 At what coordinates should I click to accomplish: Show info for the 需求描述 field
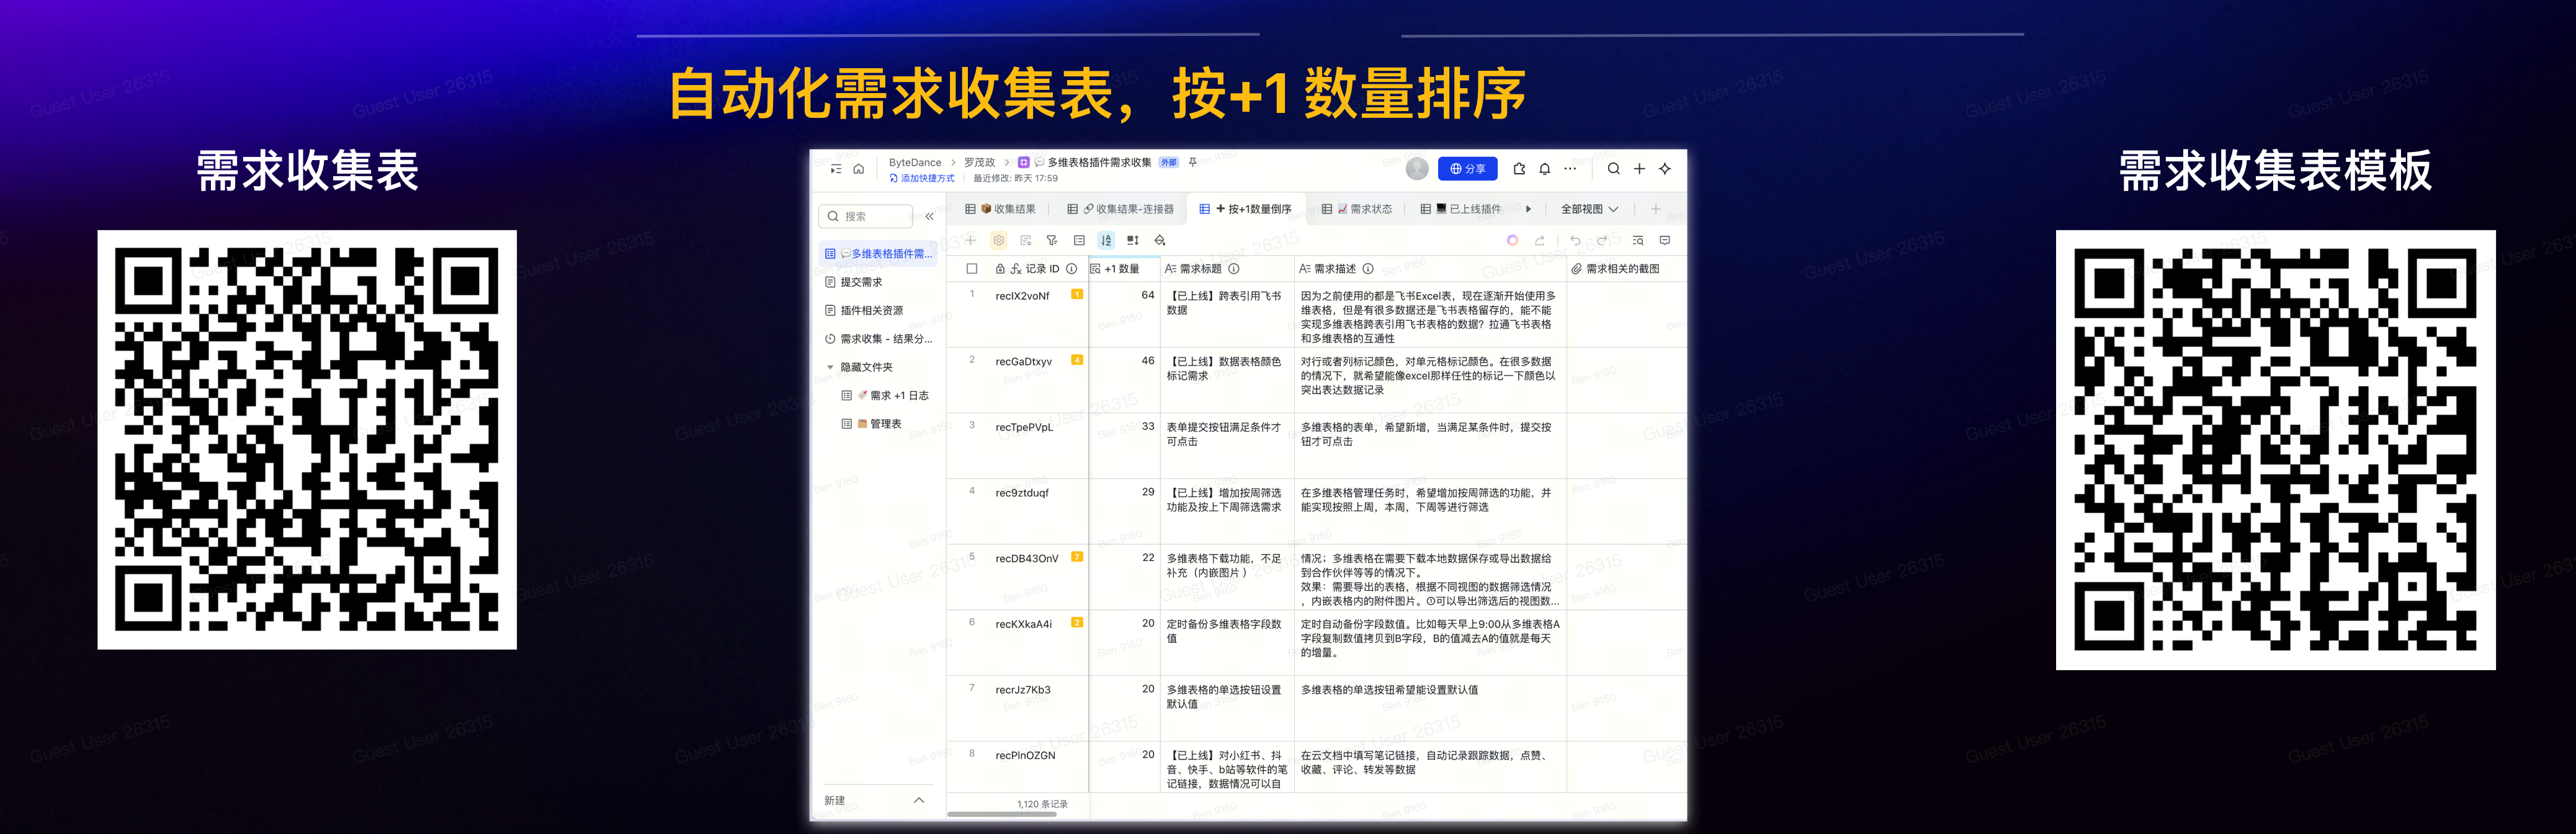[1368, 269]
